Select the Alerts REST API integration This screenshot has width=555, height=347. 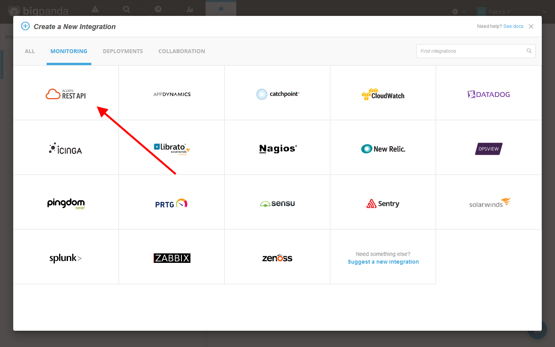pyautogui.click(x=66, y=94)
